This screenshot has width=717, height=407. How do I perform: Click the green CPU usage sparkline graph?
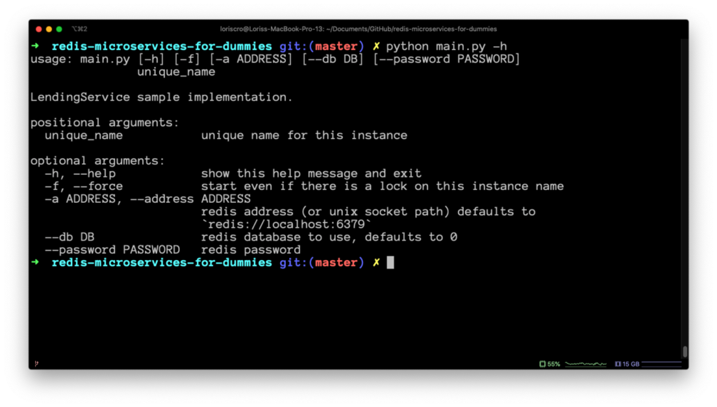click(x=585, y=364)
